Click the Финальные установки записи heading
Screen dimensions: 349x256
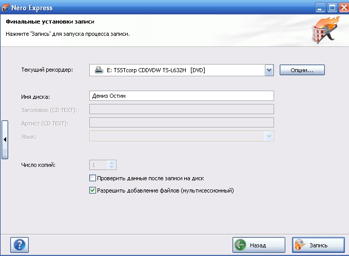[x=50, y=22]
